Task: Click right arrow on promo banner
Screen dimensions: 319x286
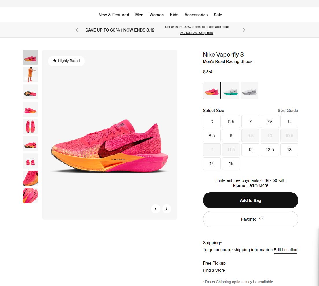Action: click(244, 30)
